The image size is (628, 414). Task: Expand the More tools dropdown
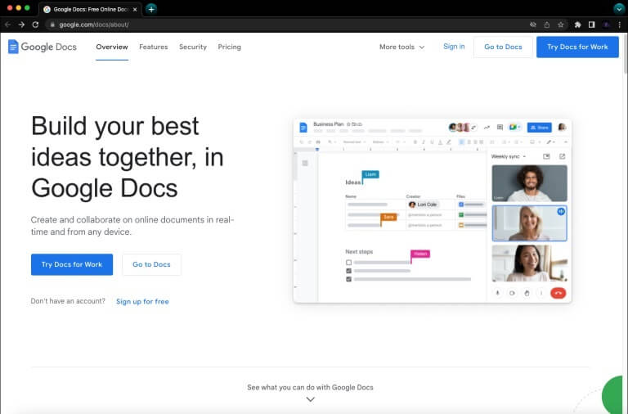401,47
